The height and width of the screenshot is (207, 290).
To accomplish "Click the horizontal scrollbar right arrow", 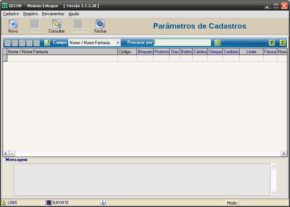I will point(284,154).
